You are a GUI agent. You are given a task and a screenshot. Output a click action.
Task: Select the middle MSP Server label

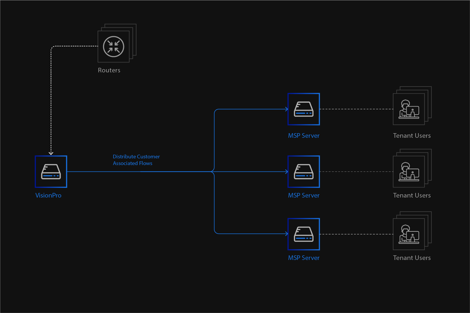pos(304,195)
